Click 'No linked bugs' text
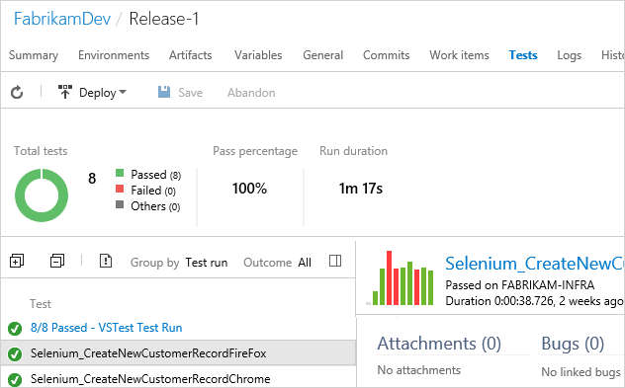Screen dimensions: 625x388 (580, 371)
